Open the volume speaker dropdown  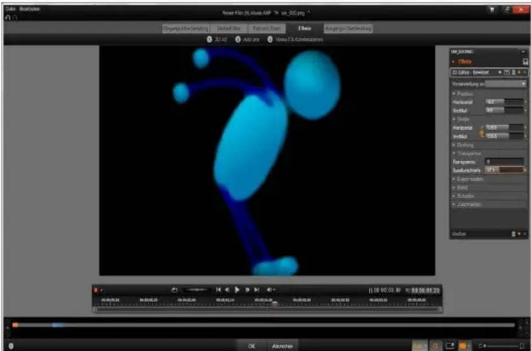270,290
